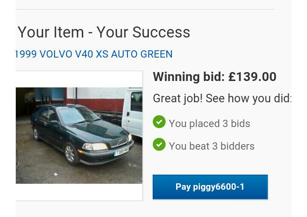The height and width of the screenshot is (217, 307).
Task: Click green checkmark beside You placed 3 bids
Action: [x=159, y=122]
